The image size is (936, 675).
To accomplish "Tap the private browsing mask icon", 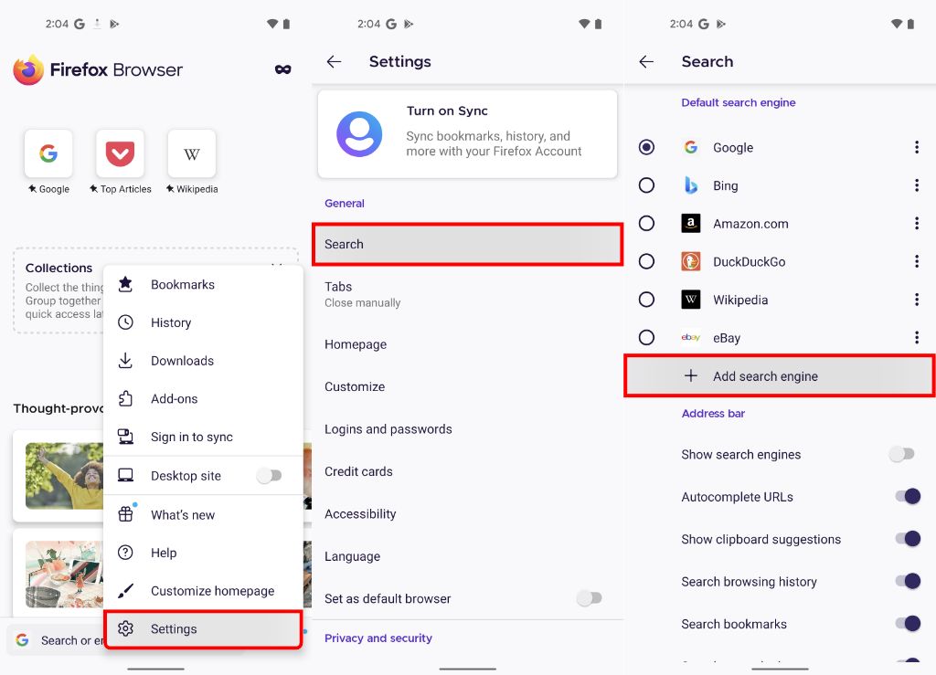I will 283,69.
